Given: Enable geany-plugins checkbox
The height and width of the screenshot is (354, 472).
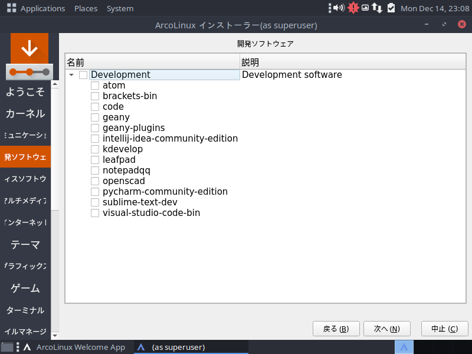Looking at the screenshot, I should click(95, 128).
